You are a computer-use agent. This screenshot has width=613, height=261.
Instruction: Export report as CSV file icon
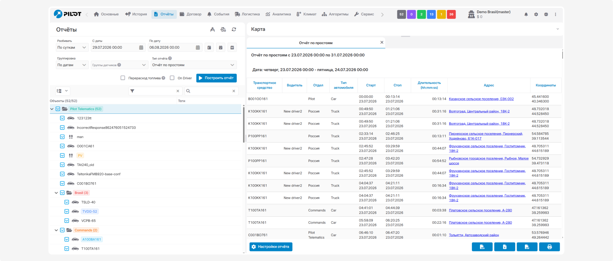pyautogui.click(x=482, y=247)
